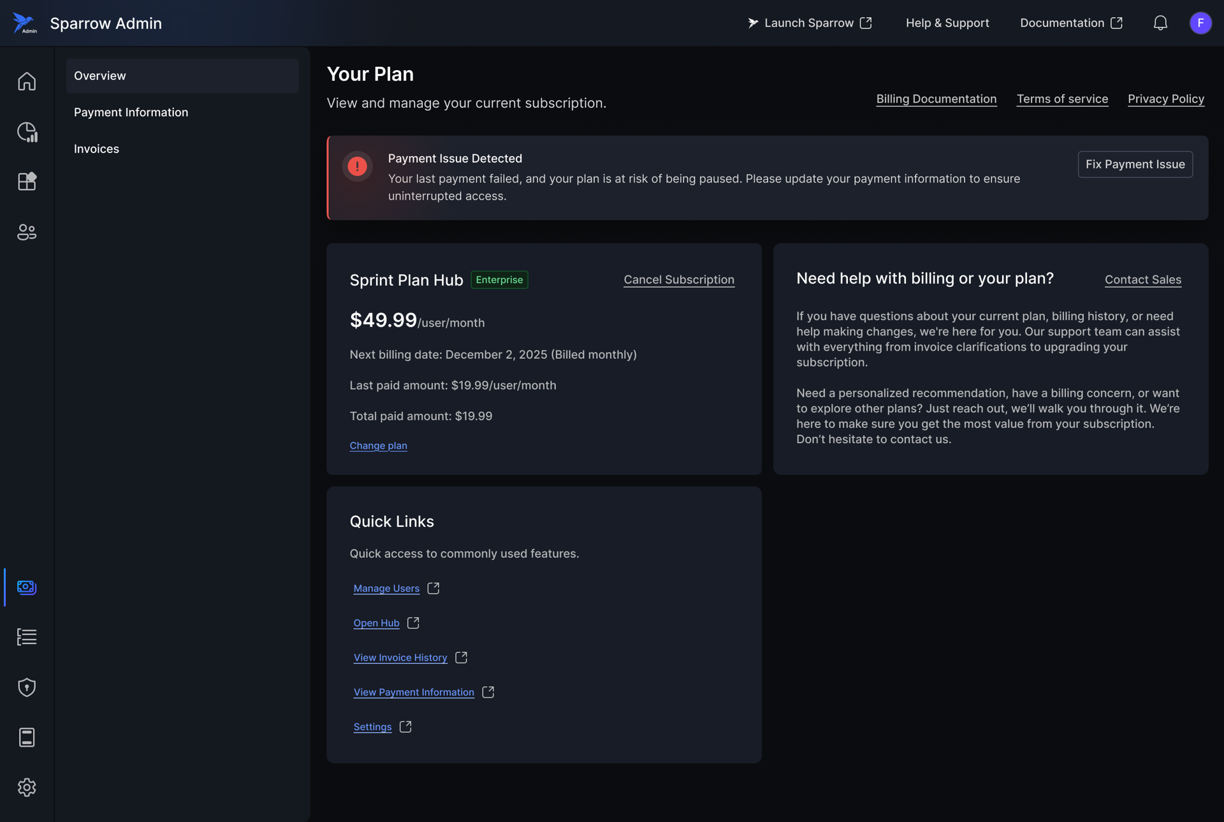Open the analytics chart sidebar icon

(27, 132)
